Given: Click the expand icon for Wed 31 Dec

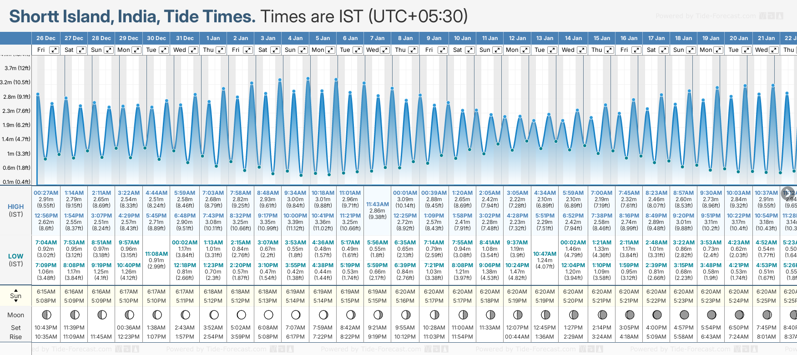Looking at the screenshot, I should (193, 50).
